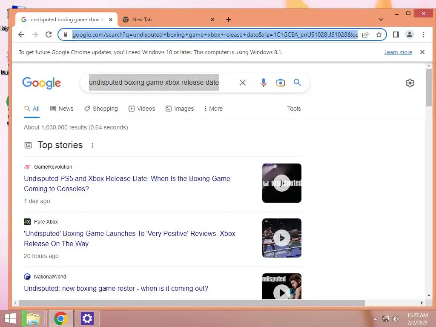Open File Explorer from taskbar

click(33, 318)
